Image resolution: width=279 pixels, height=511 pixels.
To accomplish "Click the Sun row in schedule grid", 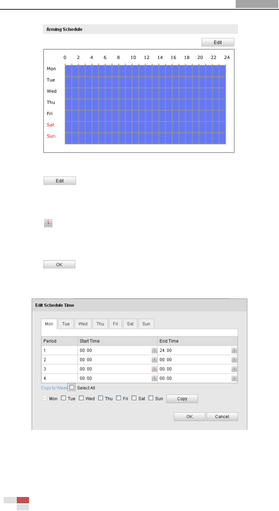I will tap(145, 138).
